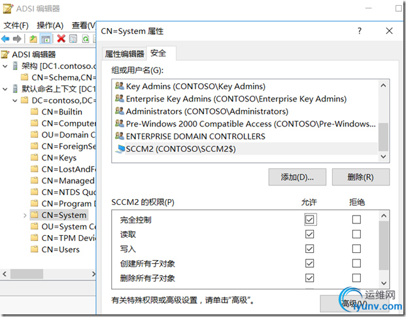Image resolution: width=406 pixels, height=317 pixels.
Task: Click the help question mark in dialog title
Action: coord(360,31)
